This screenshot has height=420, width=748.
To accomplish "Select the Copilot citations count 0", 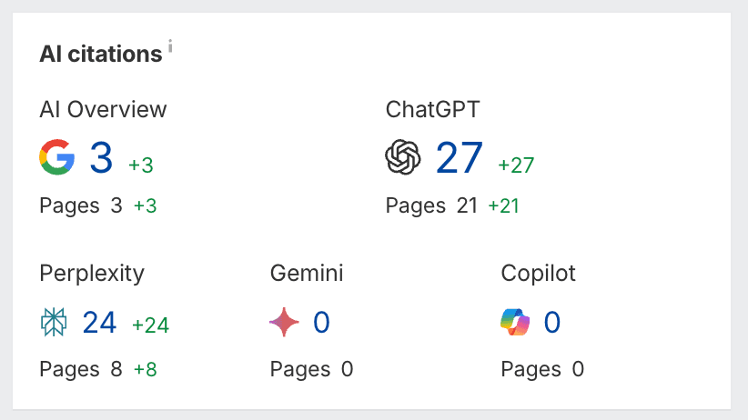I will click(x=551, y=322).
